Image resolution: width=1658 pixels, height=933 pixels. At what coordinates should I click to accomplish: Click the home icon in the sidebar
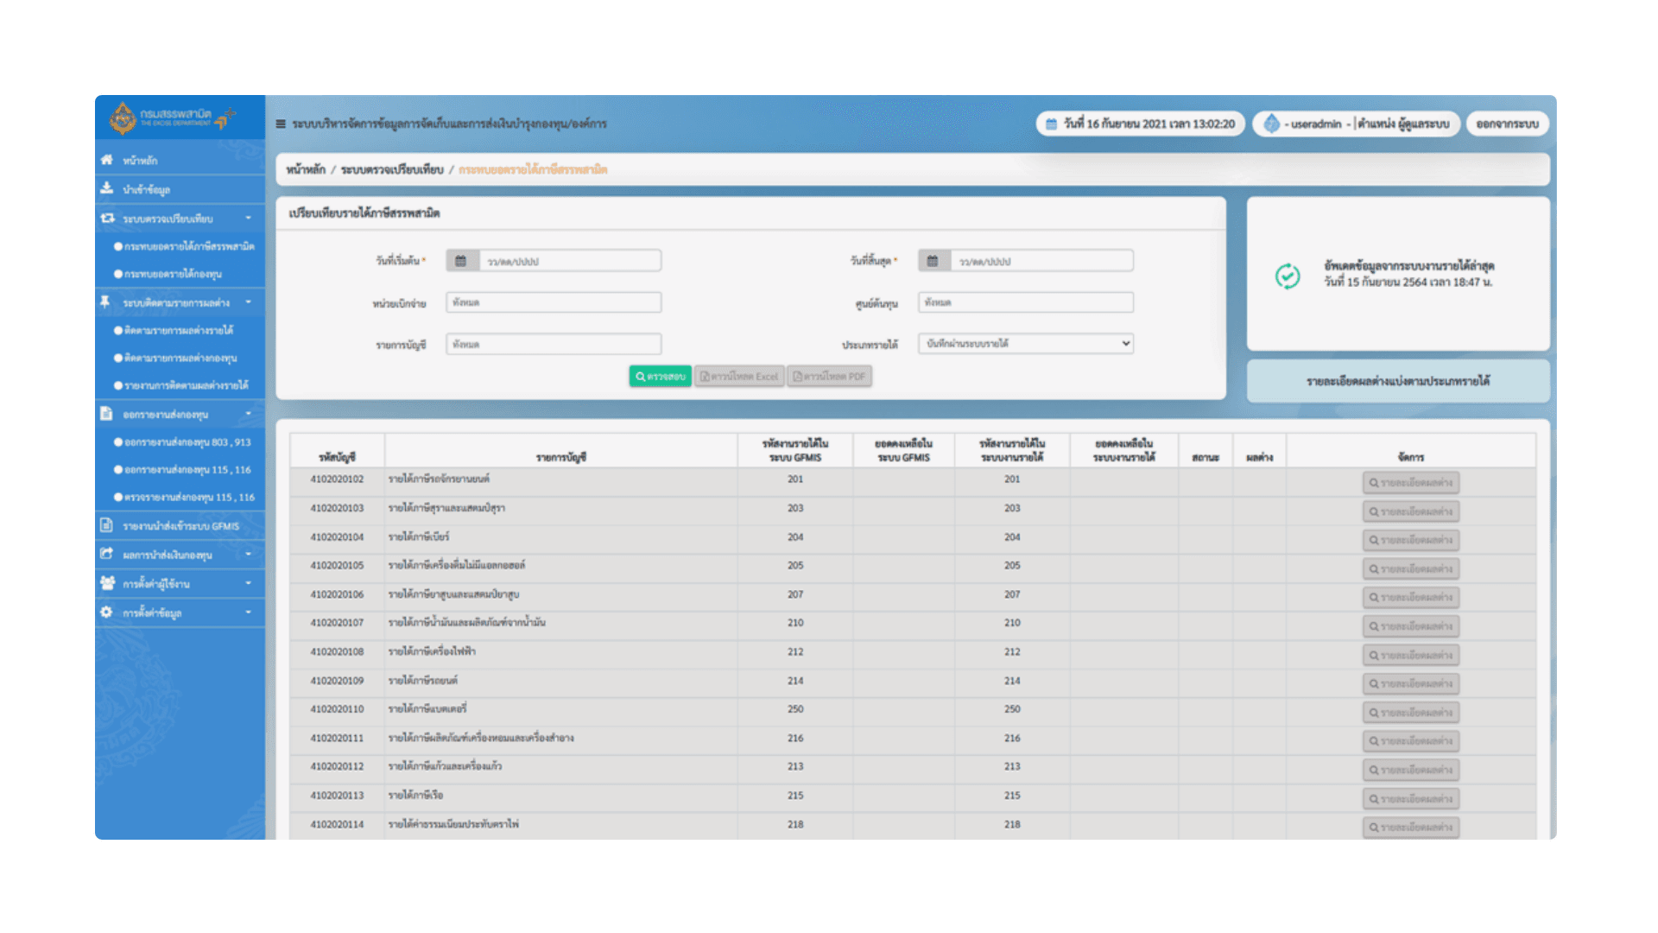tap(107, 160)
